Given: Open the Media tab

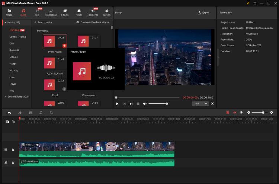Looking at the screenshot, I should [x=9, y=13].
